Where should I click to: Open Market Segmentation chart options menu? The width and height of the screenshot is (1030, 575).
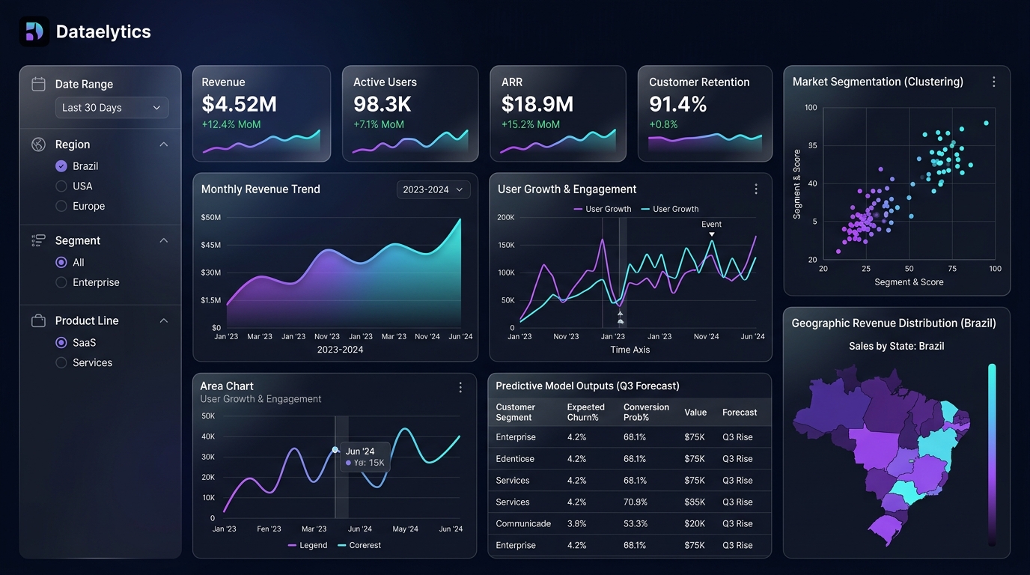click(993, 82)
